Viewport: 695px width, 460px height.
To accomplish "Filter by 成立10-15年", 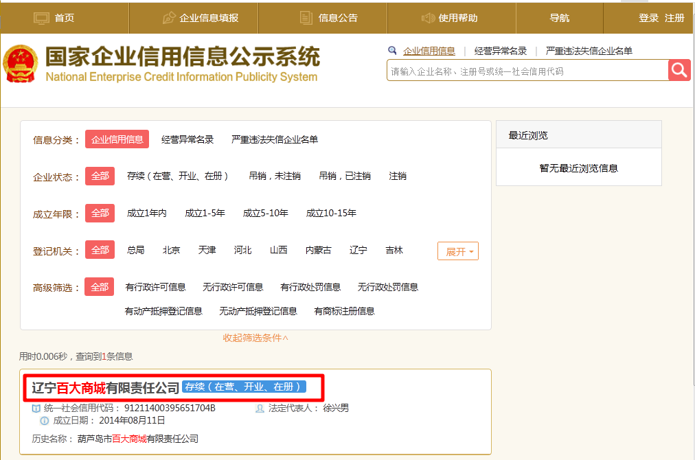I will [x=331, y=213].
